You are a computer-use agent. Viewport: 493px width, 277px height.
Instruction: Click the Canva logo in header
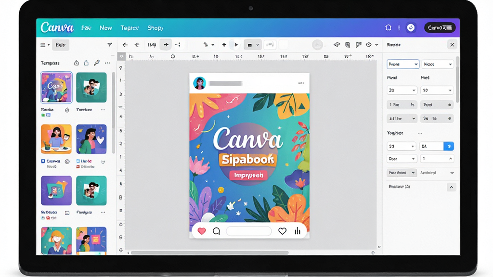(x=57, y=27)
